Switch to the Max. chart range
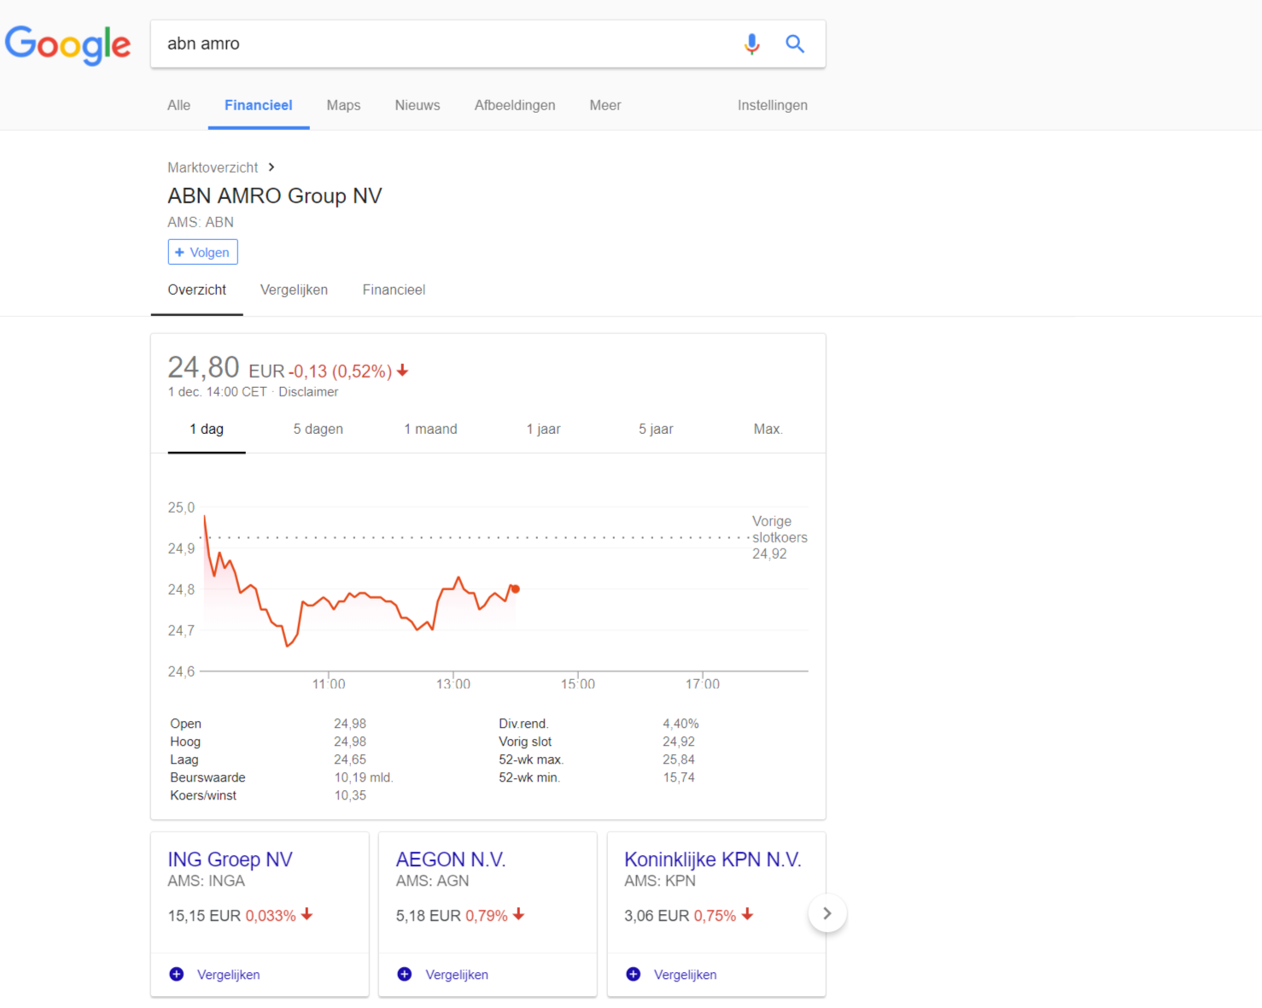This screenshot has height=1008, width=1262. point(768,429)
